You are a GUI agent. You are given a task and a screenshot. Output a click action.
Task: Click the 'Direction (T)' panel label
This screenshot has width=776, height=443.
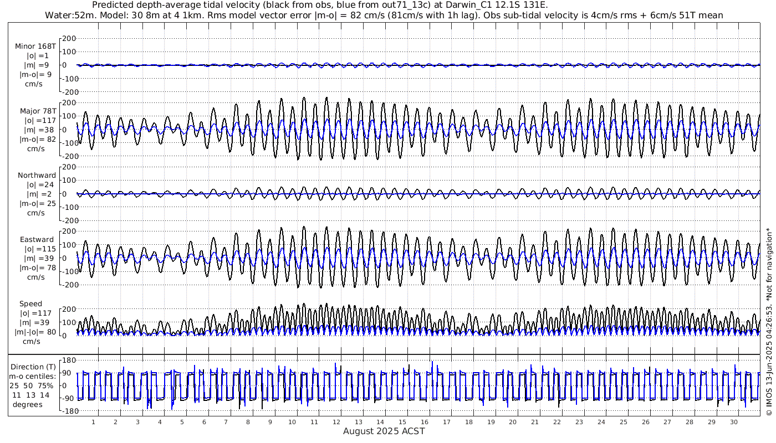[33, 367]
